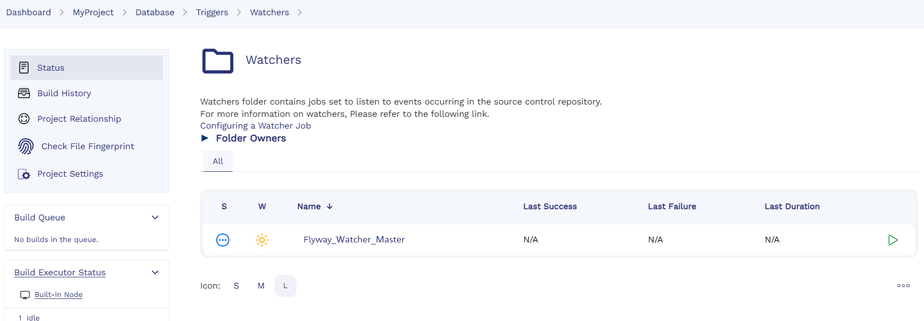924x321 pixels.
Task: Set icon size to Large
Action: click(x=285, y=286)
